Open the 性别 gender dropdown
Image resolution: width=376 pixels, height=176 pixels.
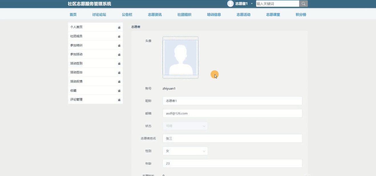point(185,151)
